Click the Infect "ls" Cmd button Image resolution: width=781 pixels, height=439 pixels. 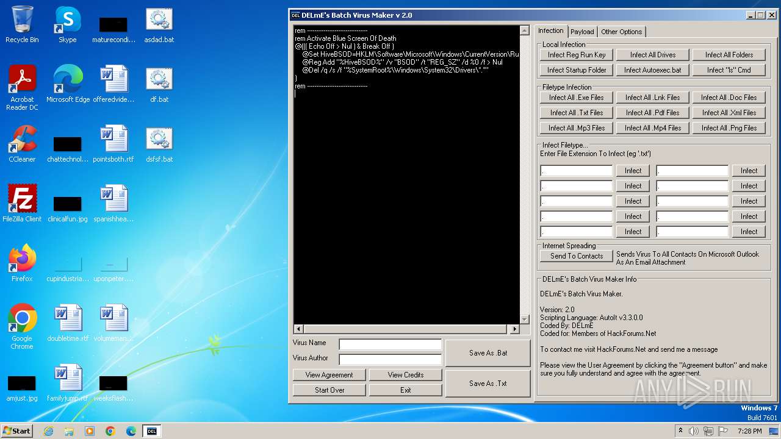(729, 70)
